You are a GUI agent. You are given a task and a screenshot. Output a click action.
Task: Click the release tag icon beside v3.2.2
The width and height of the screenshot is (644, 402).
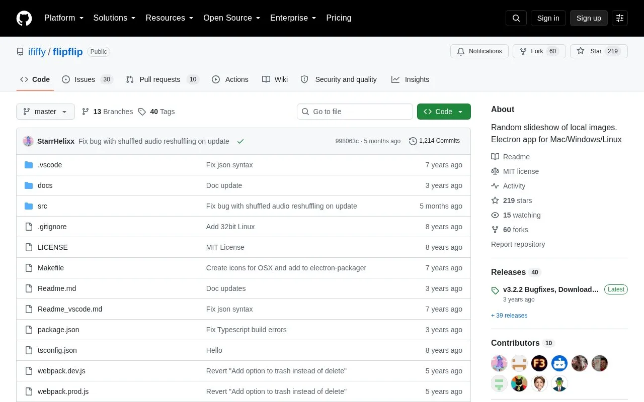pyautogui.click(x=495, y=290)
